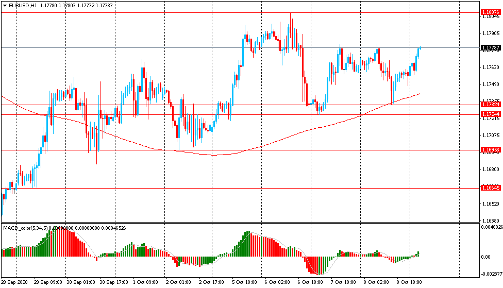Click the EURUSD,H1 chart title text
Image resolution: width=503 pixels, height=288 pixels.
[23, 6]
